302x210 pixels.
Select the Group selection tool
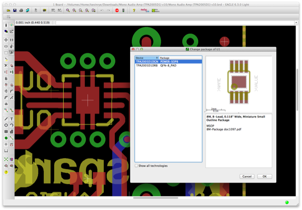(6, 53)
